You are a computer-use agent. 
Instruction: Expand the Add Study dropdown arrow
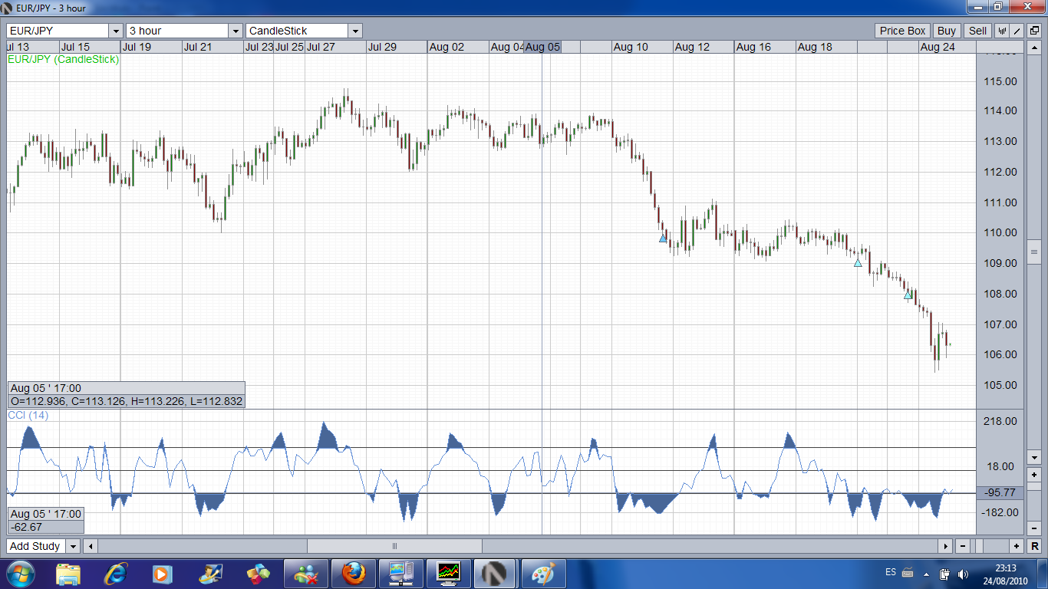(73, 546)
